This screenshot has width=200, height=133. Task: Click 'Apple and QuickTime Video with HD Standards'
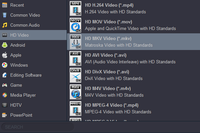(x=130, y=29)
